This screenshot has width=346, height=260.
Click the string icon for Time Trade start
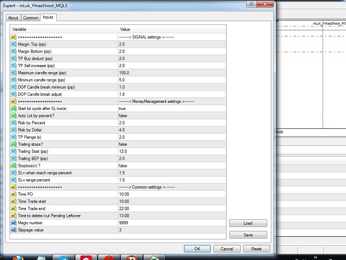point(14,201)
